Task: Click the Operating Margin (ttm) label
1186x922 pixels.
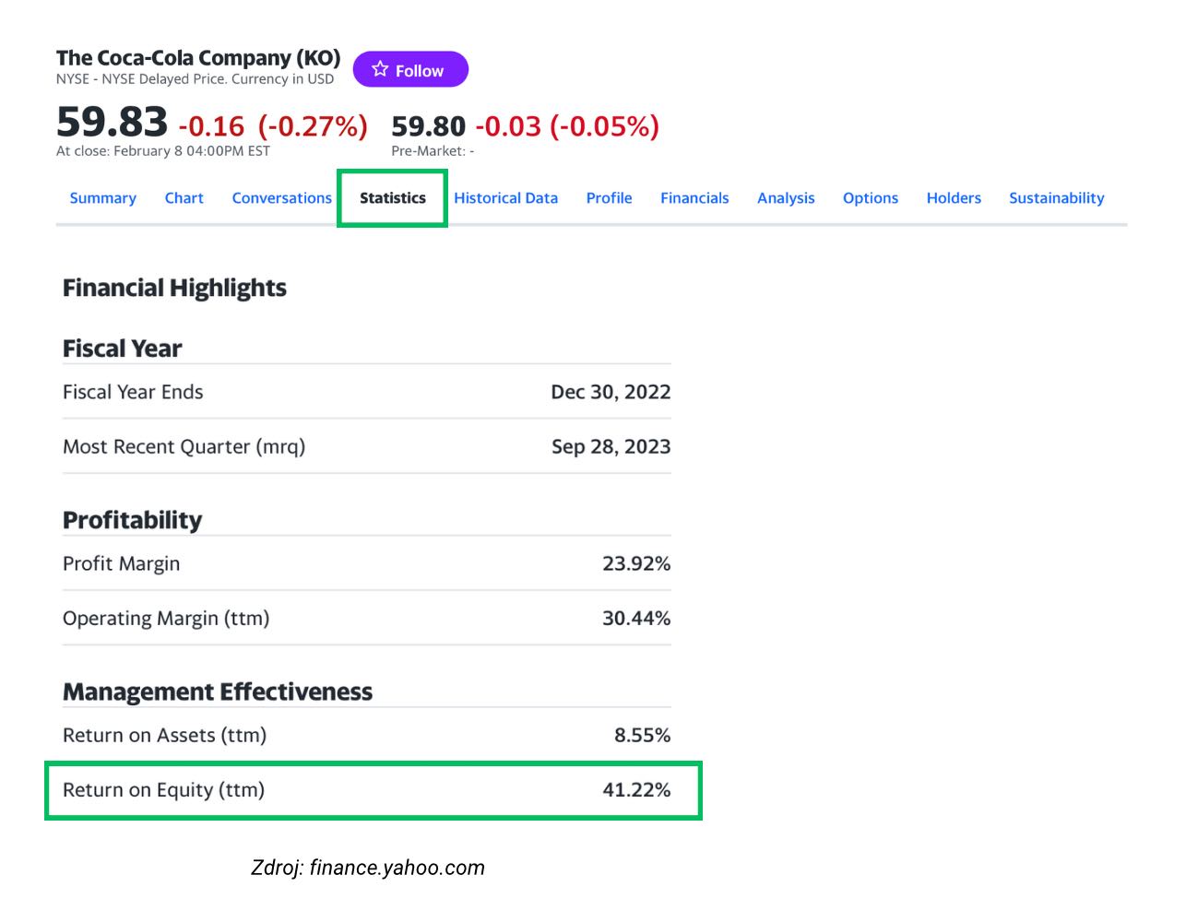Action: click(x=166, y=619)
